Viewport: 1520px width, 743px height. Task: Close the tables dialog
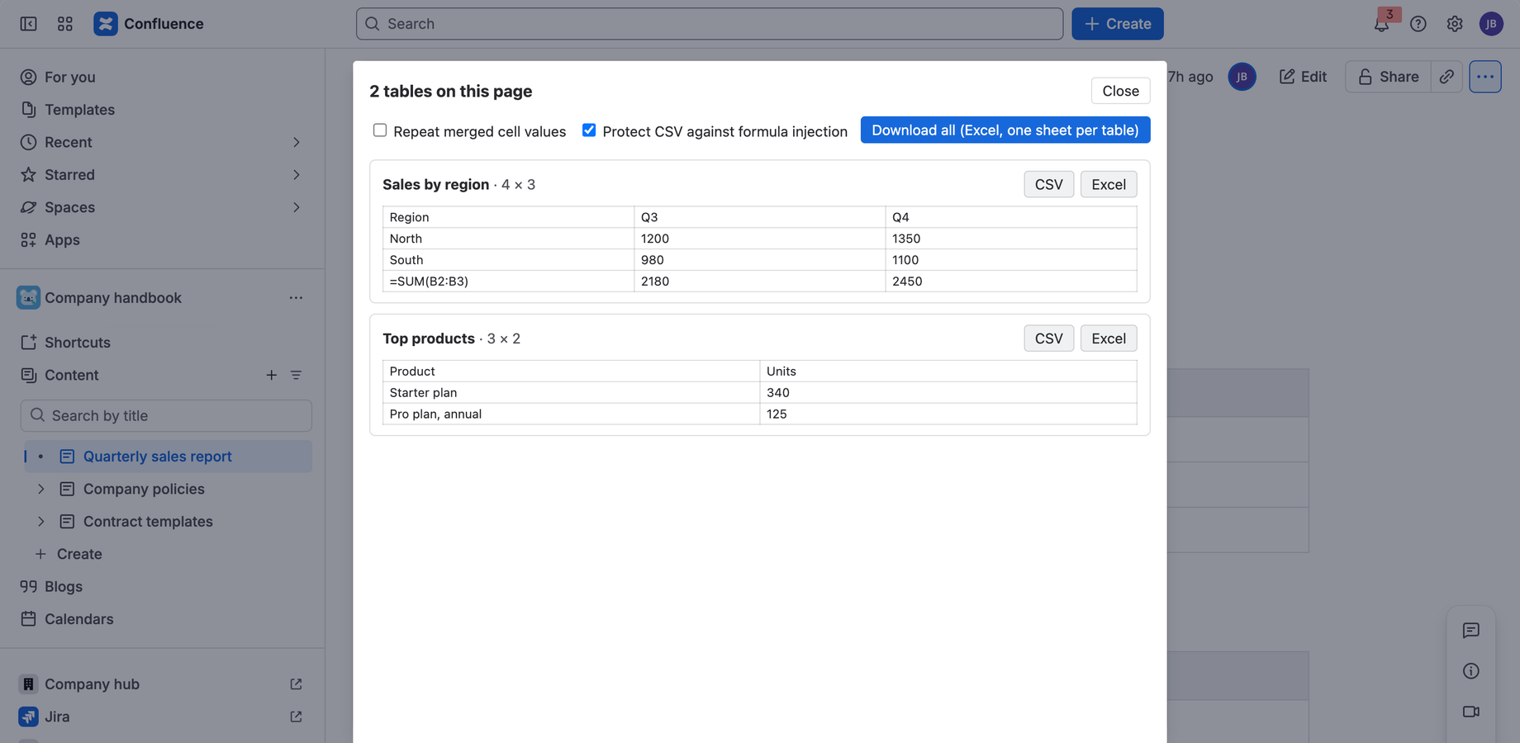[1121, 91]
